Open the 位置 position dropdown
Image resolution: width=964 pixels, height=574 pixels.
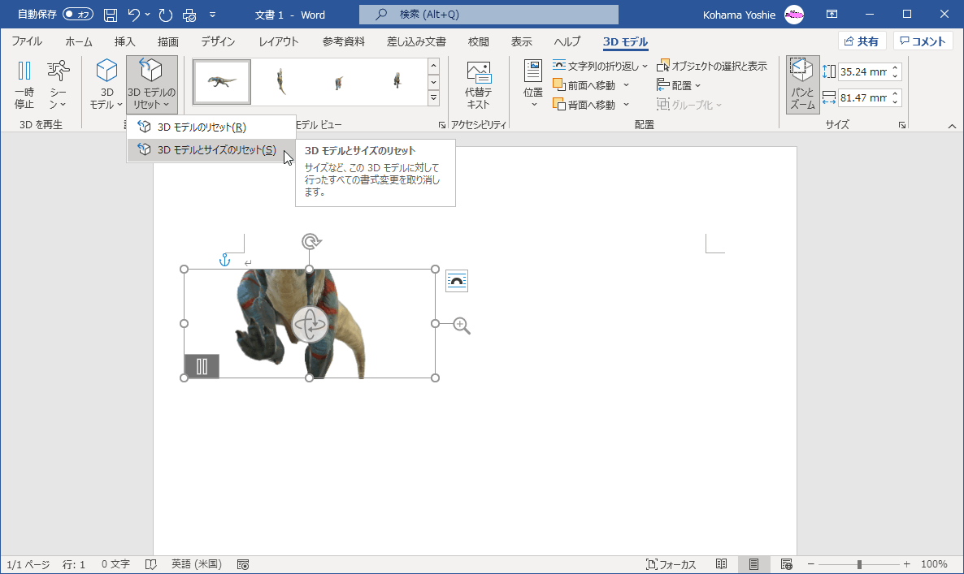click(533, 84)
